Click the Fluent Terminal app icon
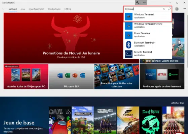The image size is (188, 134). pos(129,35)
